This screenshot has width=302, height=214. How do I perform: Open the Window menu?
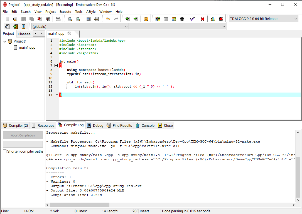tap(105, 12)
